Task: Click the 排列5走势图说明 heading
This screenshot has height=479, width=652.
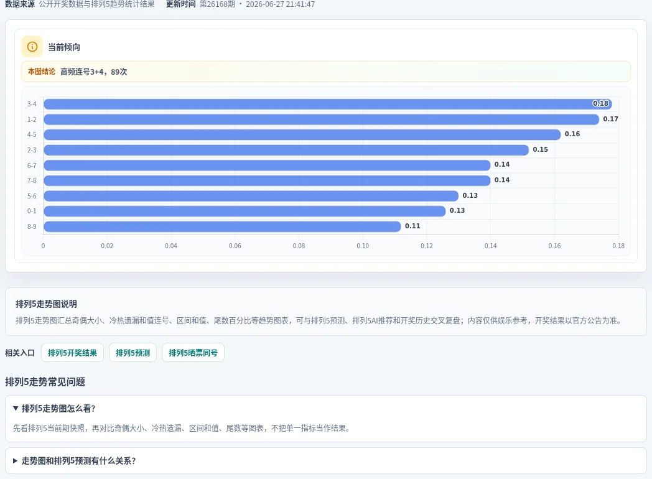Action: (x=46, y=304)
